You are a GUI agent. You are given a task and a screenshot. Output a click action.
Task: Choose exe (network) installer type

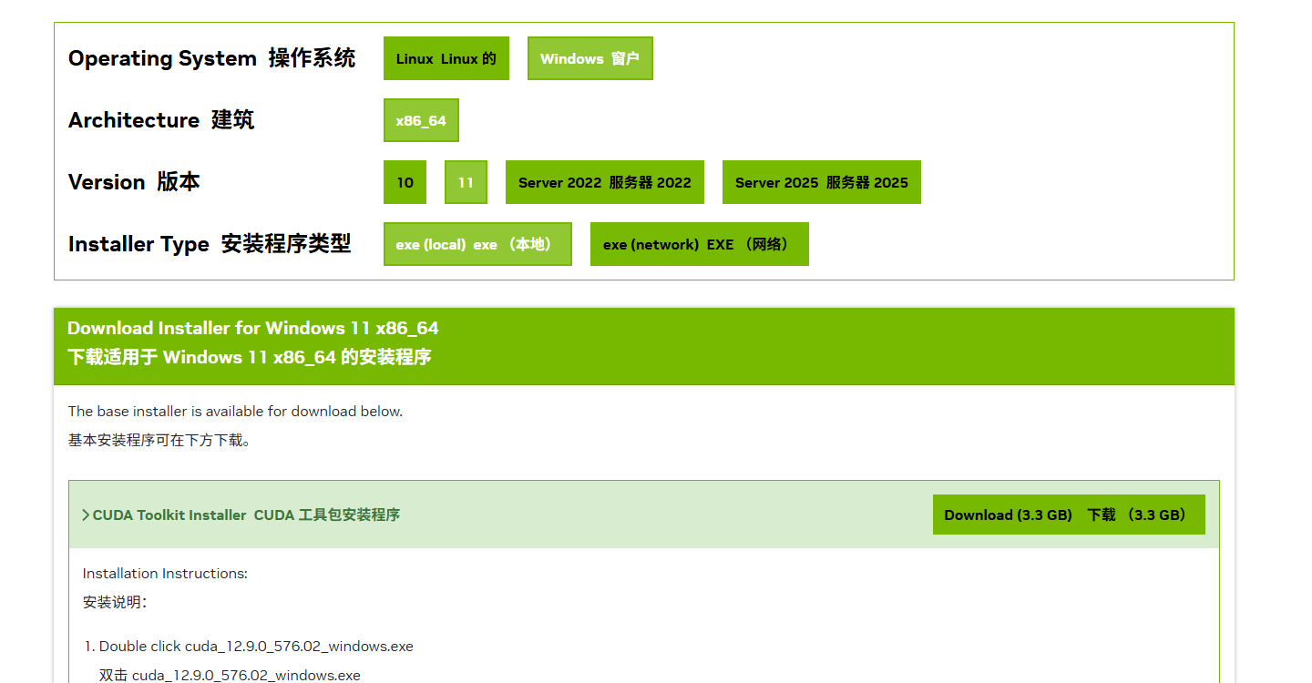coord(700,244)
